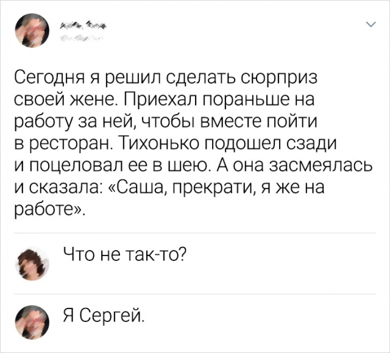Open the tweet author's profile picture
This screenshot has height=353, width=390.
pos(32,30)
